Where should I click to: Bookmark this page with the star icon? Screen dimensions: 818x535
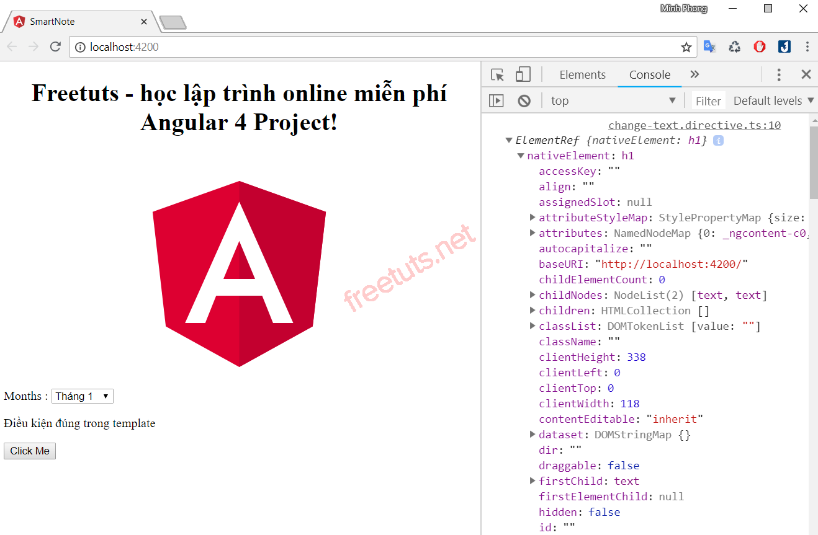pyautogui.click(x=686, y=47)
